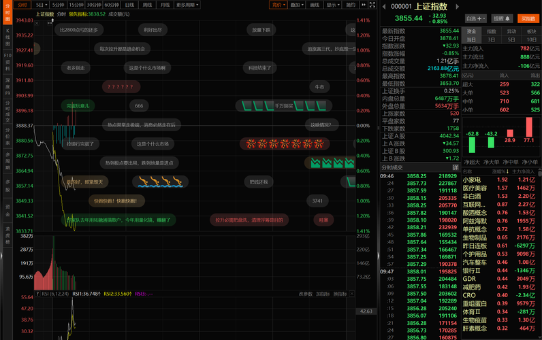Select the 指数 tab in right panel
542x340 pixels.
click(492, 31)
